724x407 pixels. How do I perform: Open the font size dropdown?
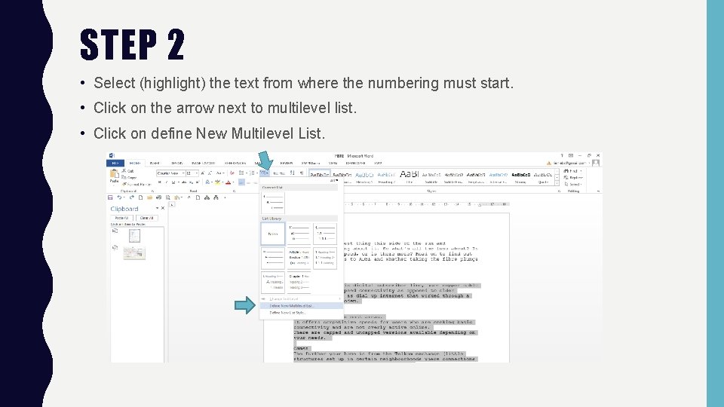(197, 173)
